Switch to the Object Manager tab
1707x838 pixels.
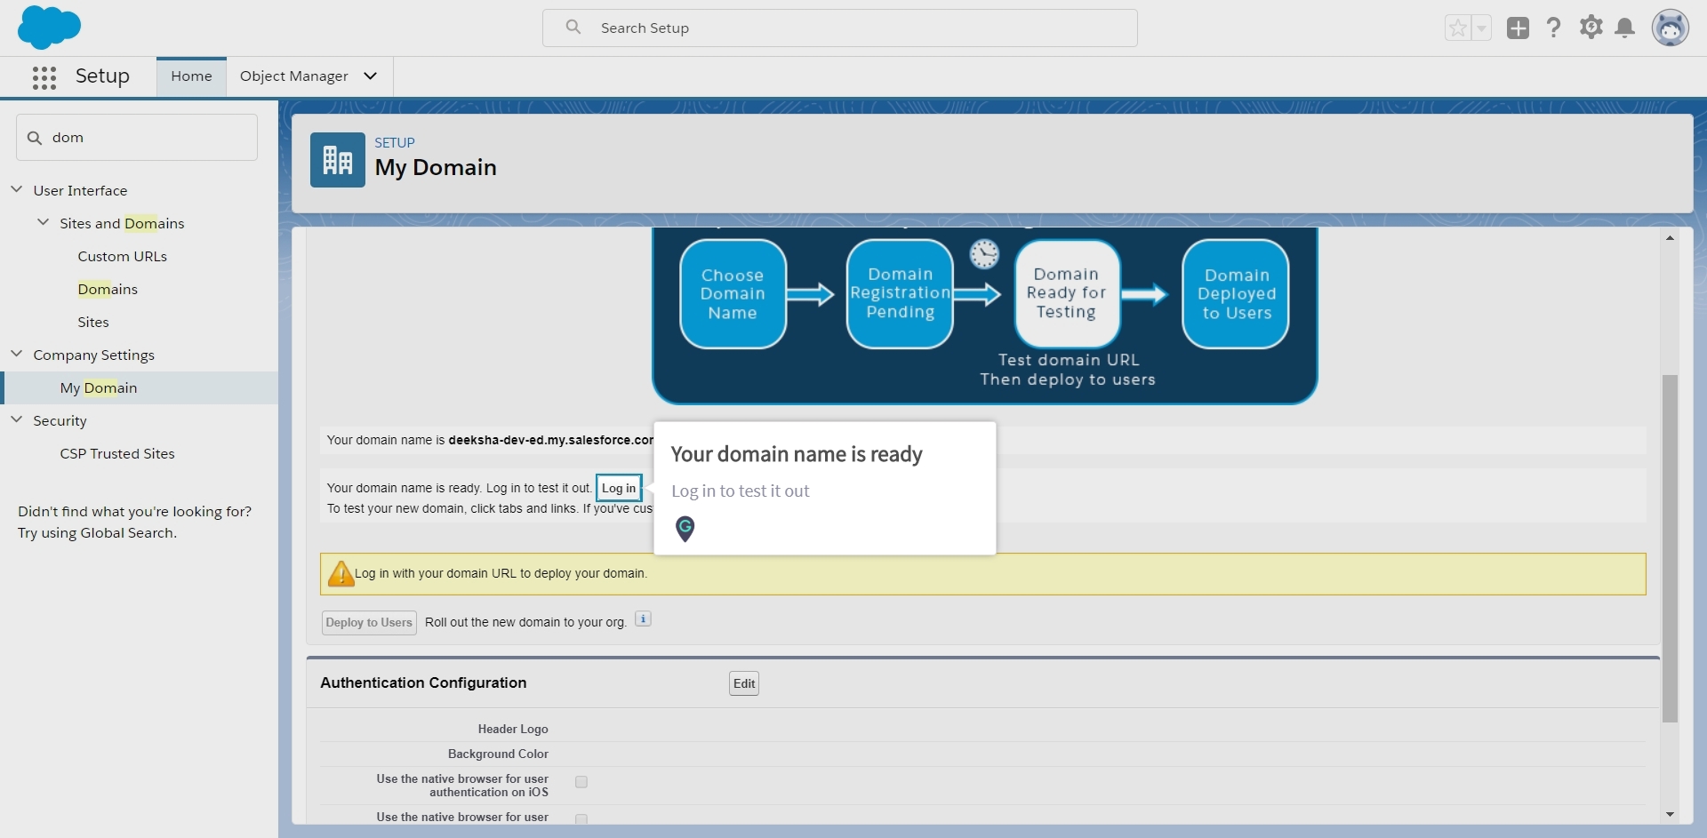point(294,76)
